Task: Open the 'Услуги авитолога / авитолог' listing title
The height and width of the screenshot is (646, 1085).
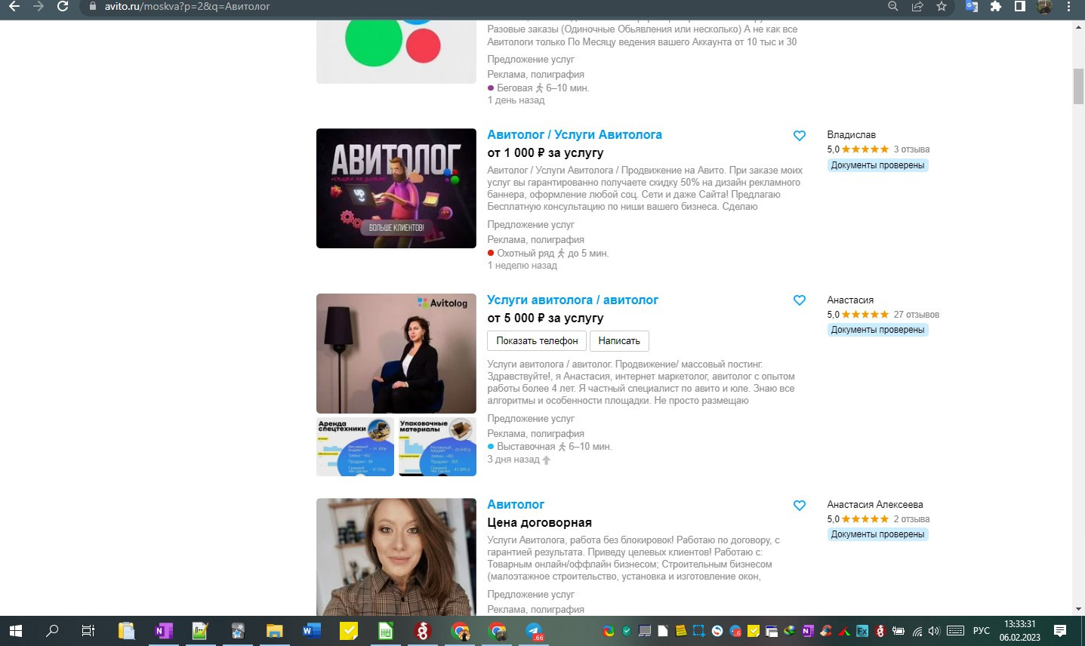Action: pyautogui.click(x=572, y=300)
